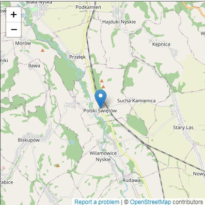The image size is (205, 205).
Task: Click the Hajduki Nyskie village label
Action: click(x=119, y=22)
